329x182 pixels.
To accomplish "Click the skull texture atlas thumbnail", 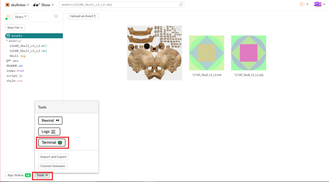I will (154, 53).
